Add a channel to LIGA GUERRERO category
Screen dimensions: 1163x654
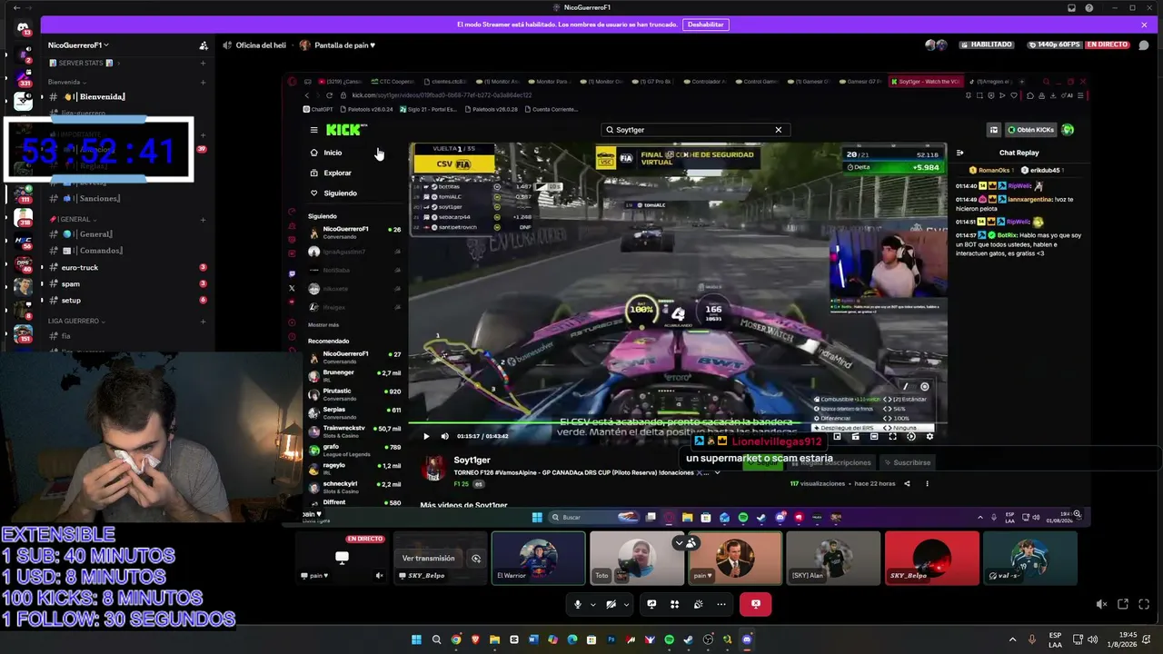click(x=203, y=321)
